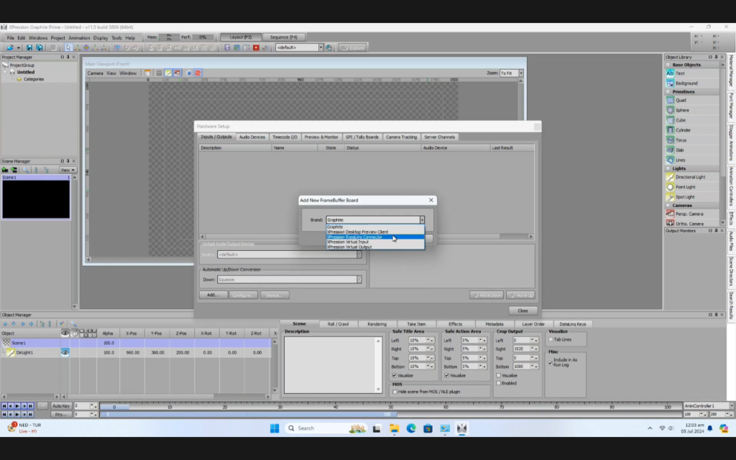Click the Crop Output Right value field

click(521, 349)
